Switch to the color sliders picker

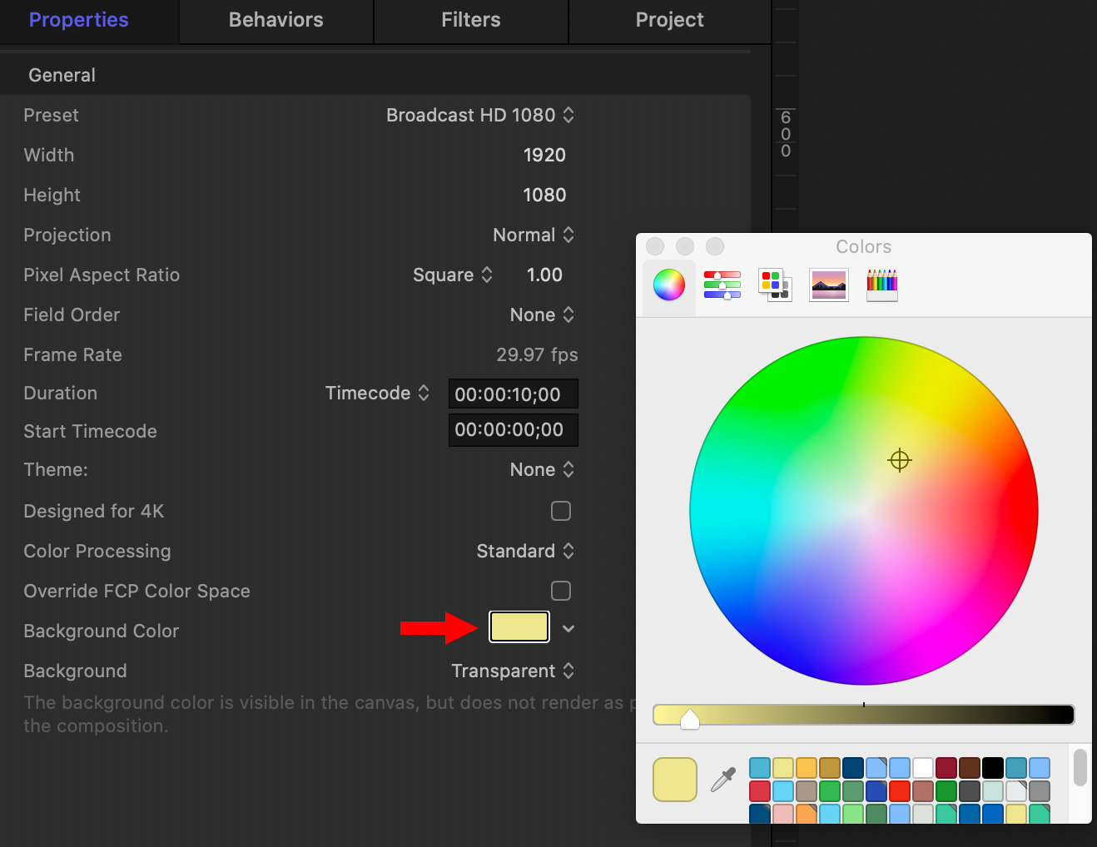point(722,285)
